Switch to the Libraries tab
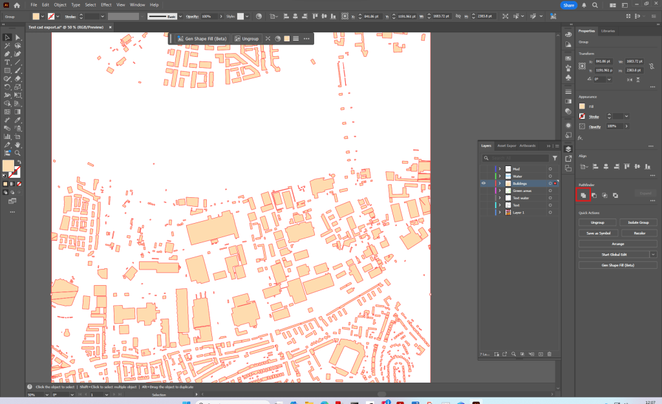This screenshot has height=404, width=662. pyautogui.click(x=608, y=31)
